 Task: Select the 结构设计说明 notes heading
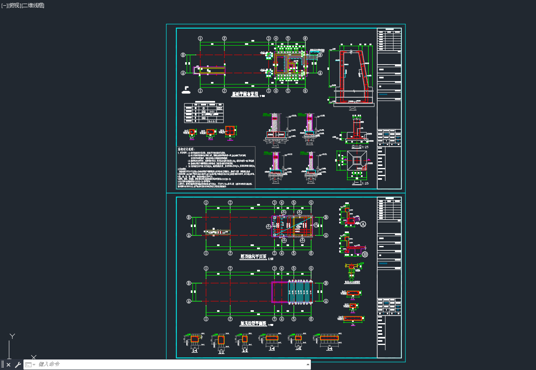(186, 149)
